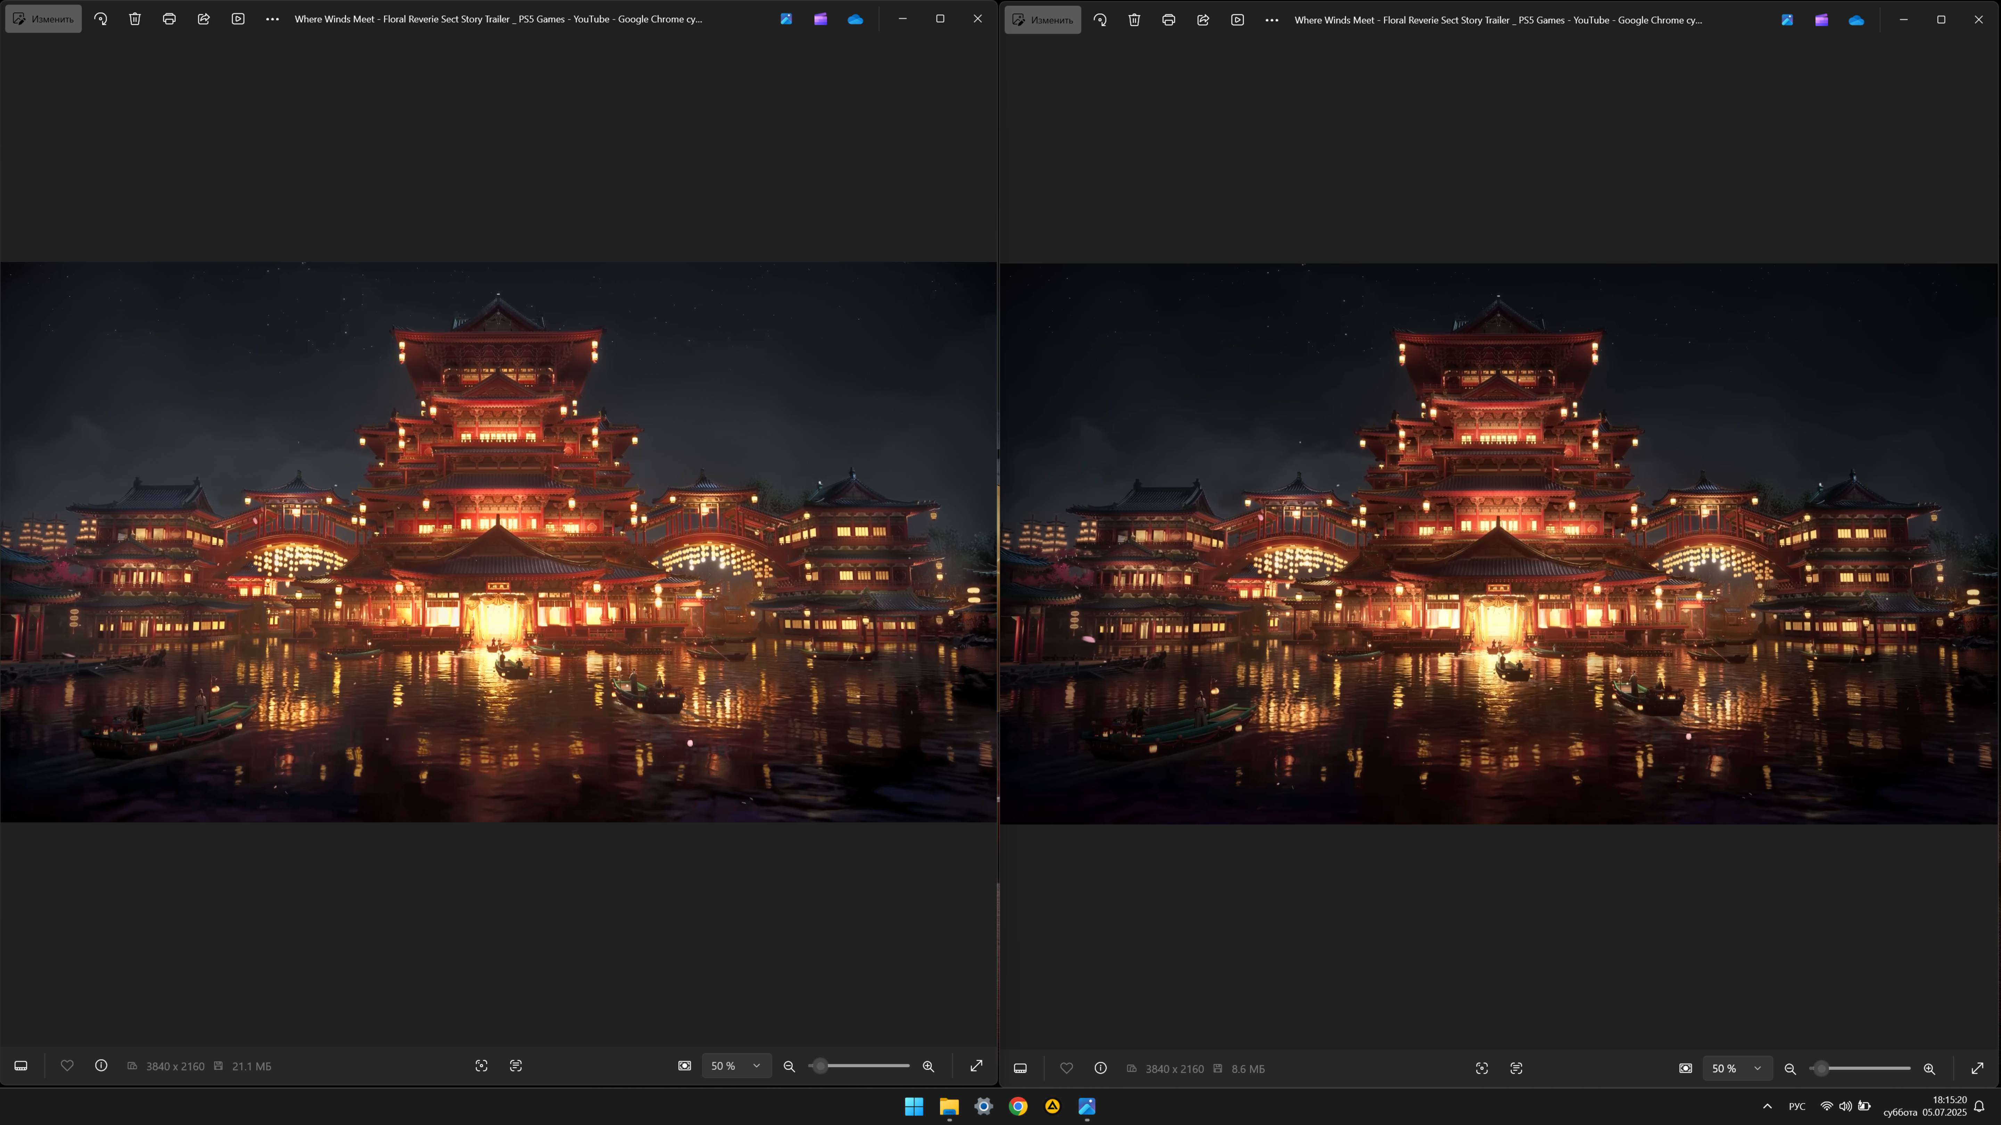Screen dimensions: 2001x1125
Task: Toggle filmstrip in left window
Action: 21,1066
